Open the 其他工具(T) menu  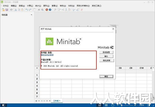click(x=96, y=6)
